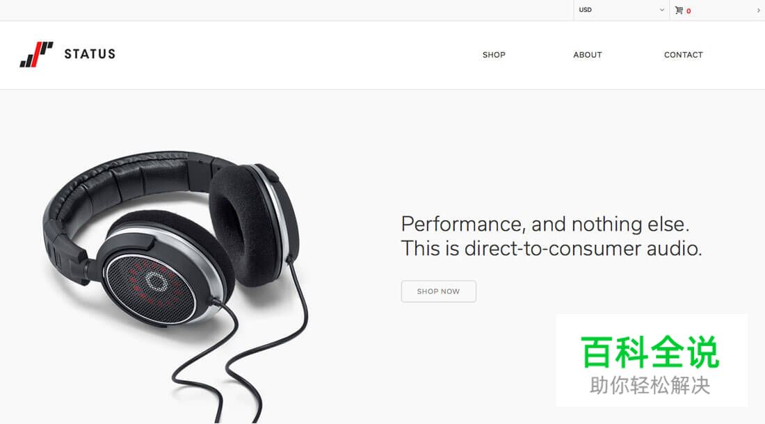This screenshot has height=424, width=765.
Task: Click the red cart item count
Action: 688,10
